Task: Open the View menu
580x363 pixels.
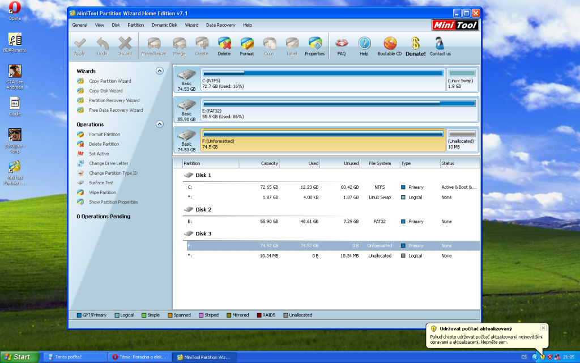Action: click(x=100, y=25)
